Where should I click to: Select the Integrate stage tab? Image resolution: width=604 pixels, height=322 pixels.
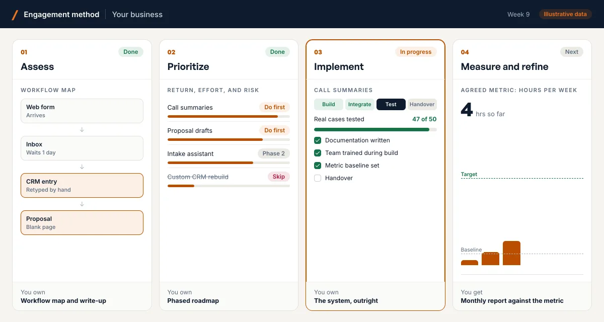360,105
